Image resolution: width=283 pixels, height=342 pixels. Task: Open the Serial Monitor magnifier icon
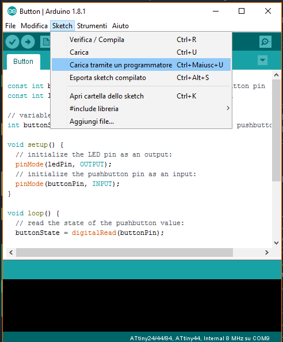pyautogui.click(x=265, y=41)
